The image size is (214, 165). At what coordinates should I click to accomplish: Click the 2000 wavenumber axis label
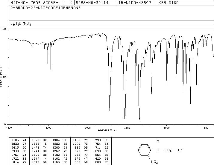(88, 128)
